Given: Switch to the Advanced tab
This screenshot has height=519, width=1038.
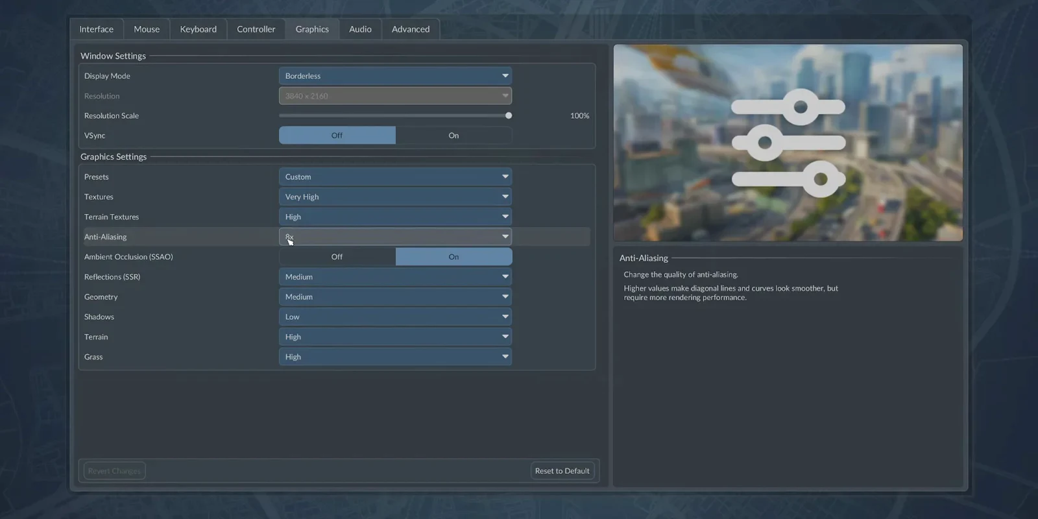Looking at the screenshot, I should tap(411, 29).
